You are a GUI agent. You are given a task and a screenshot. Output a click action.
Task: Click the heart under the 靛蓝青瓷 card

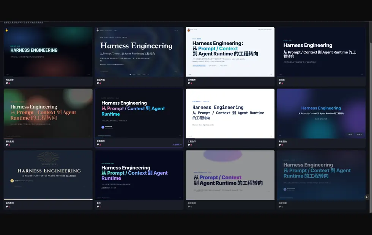[x=98, y=83]
